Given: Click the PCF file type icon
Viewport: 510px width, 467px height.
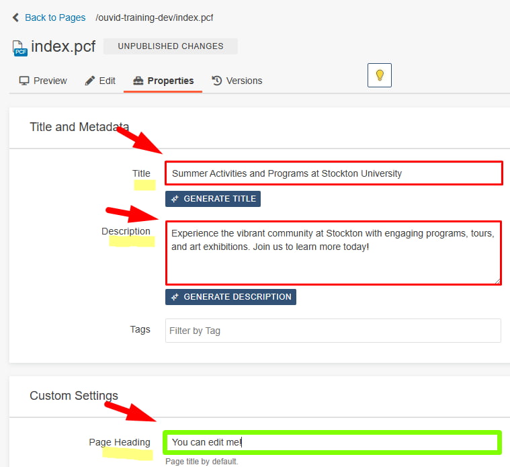Looking at the screenshot, I should pos(20,48).
